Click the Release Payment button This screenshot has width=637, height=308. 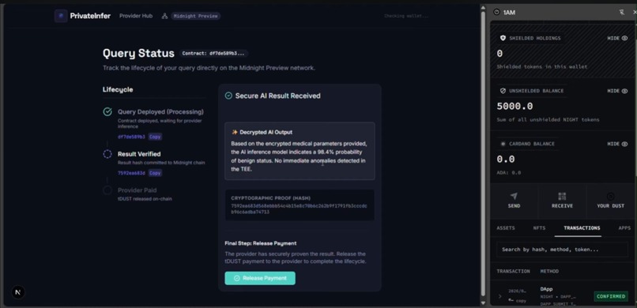(x=260, y=278)
